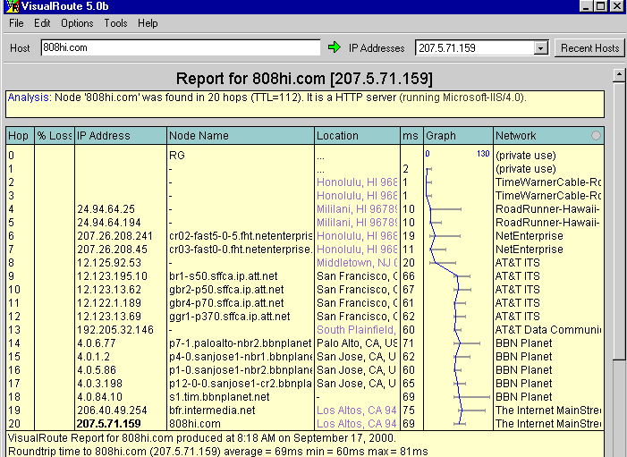Click node name ggr1-p370.sffca.ip.att.net
This screenshot has width=627, height=457.
pos(230,317)
